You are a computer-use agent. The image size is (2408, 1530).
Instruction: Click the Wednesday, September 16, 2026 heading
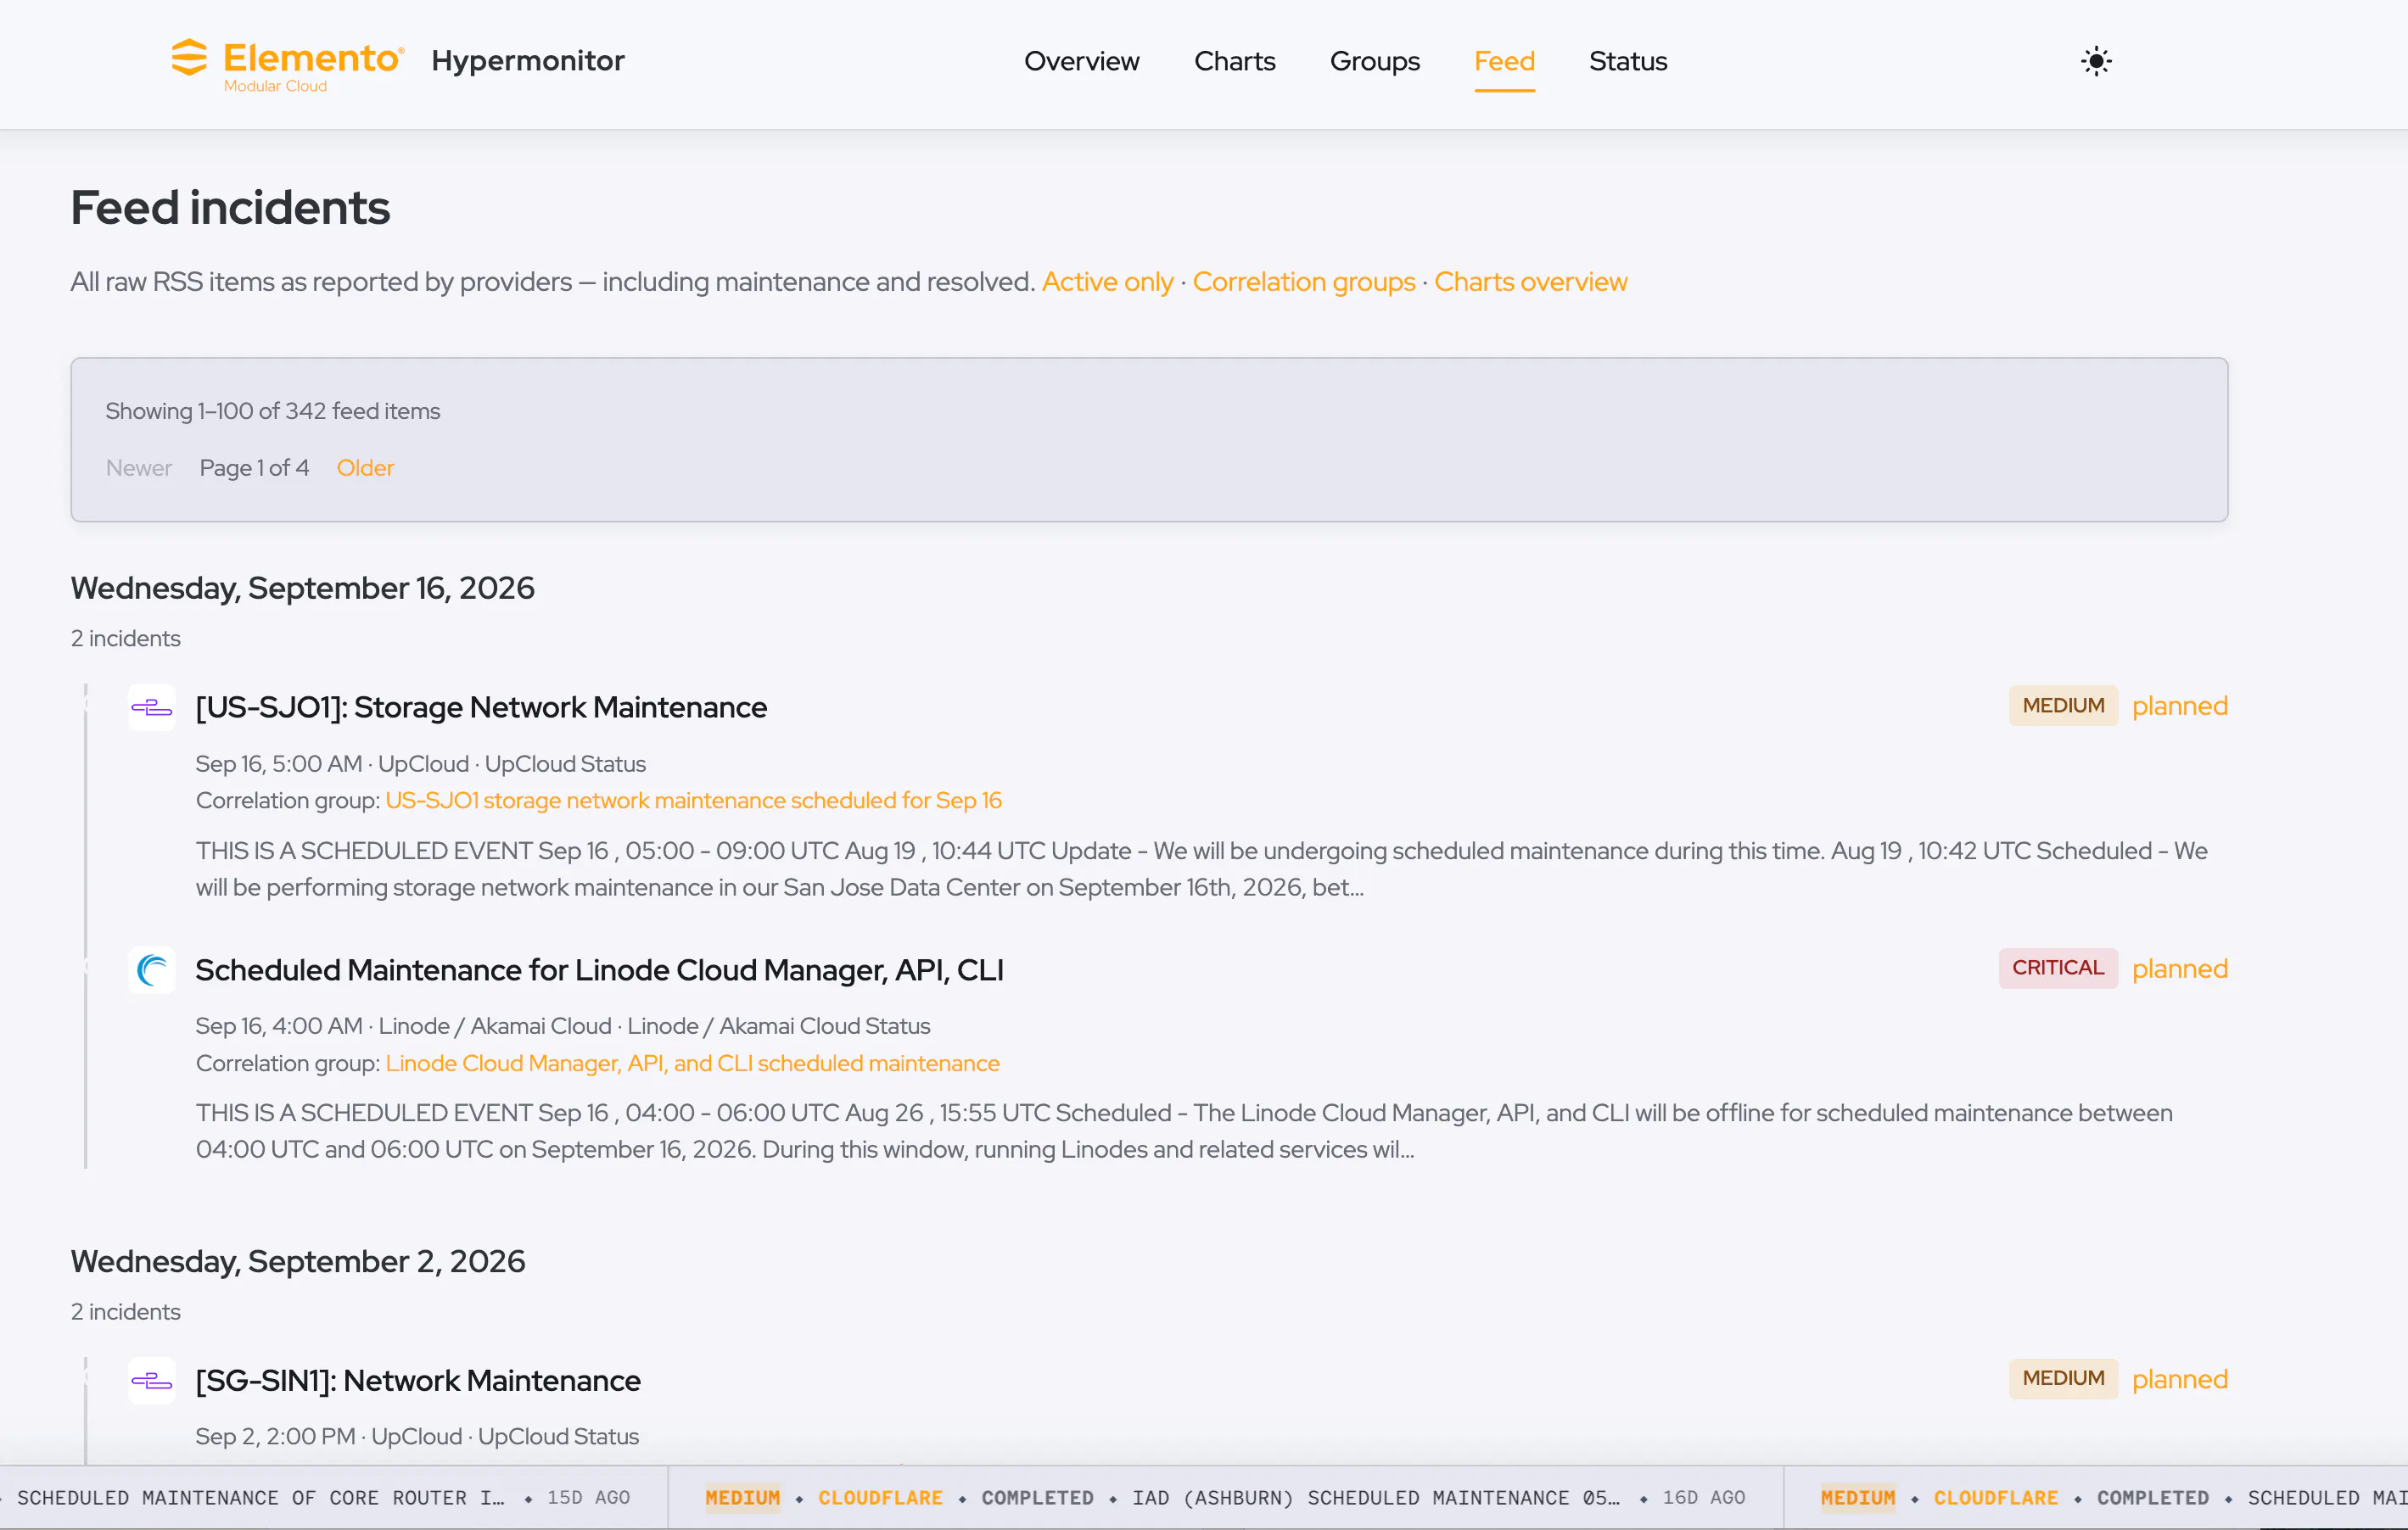pos(302,588)
